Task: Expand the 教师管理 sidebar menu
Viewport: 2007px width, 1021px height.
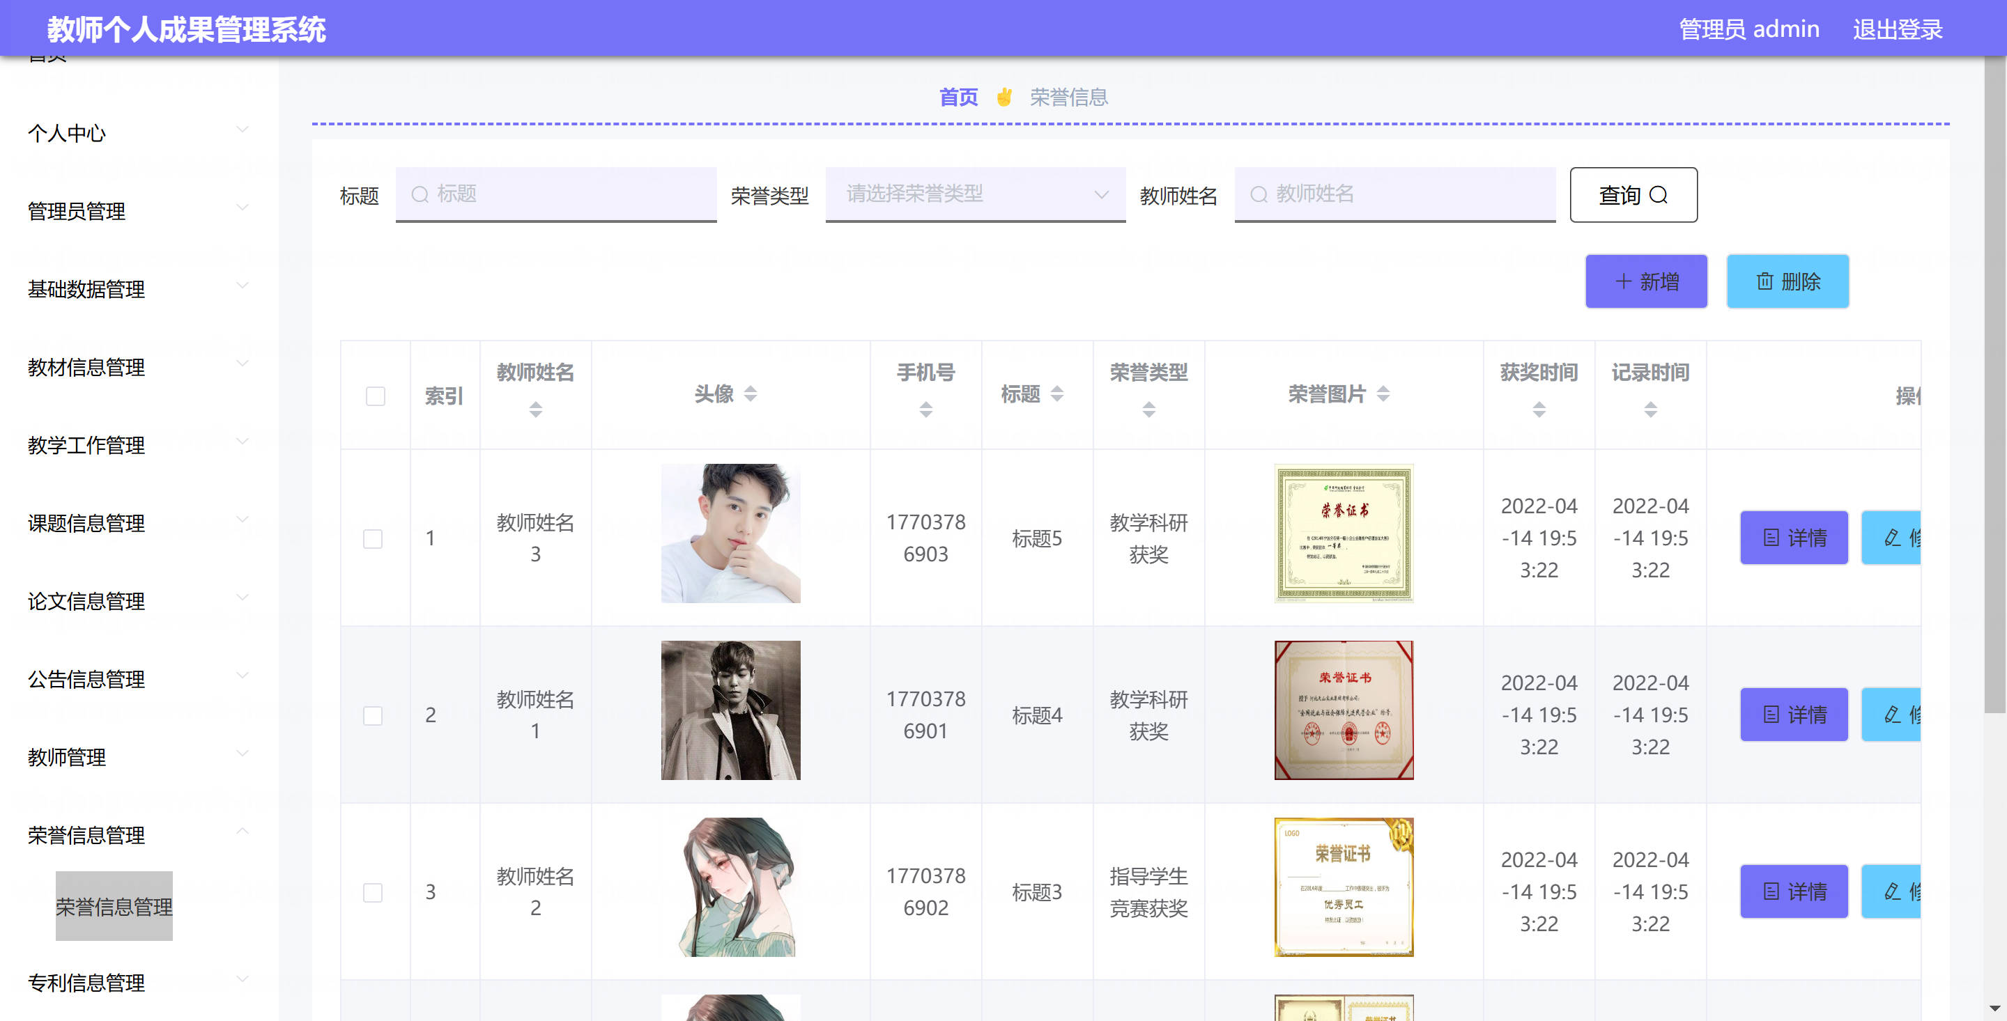Action: (x=139, y=756)
